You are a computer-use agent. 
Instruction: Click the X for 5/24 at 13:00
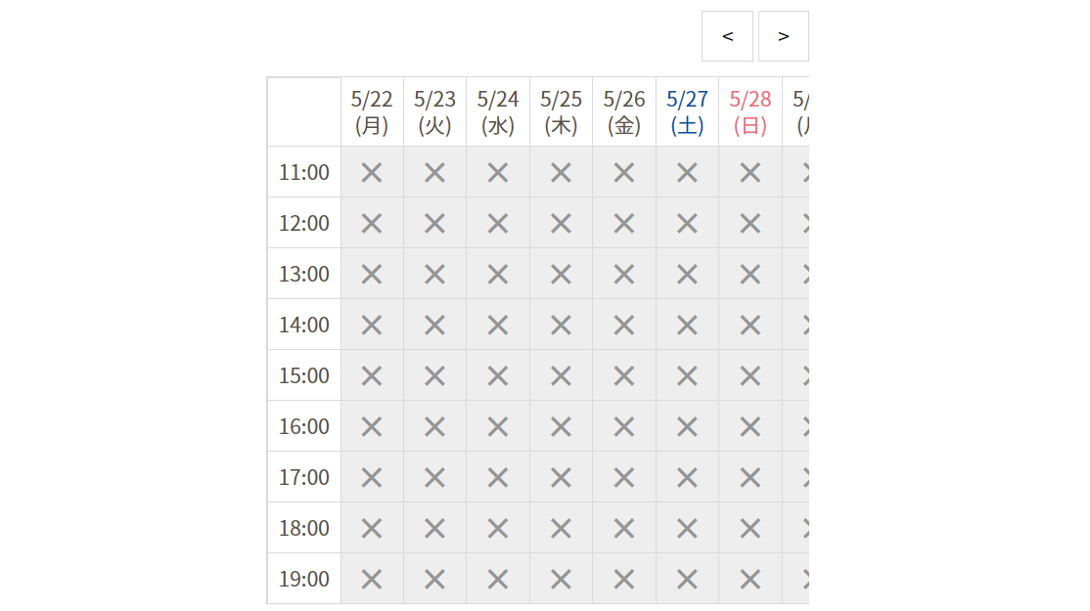(498, 275)
